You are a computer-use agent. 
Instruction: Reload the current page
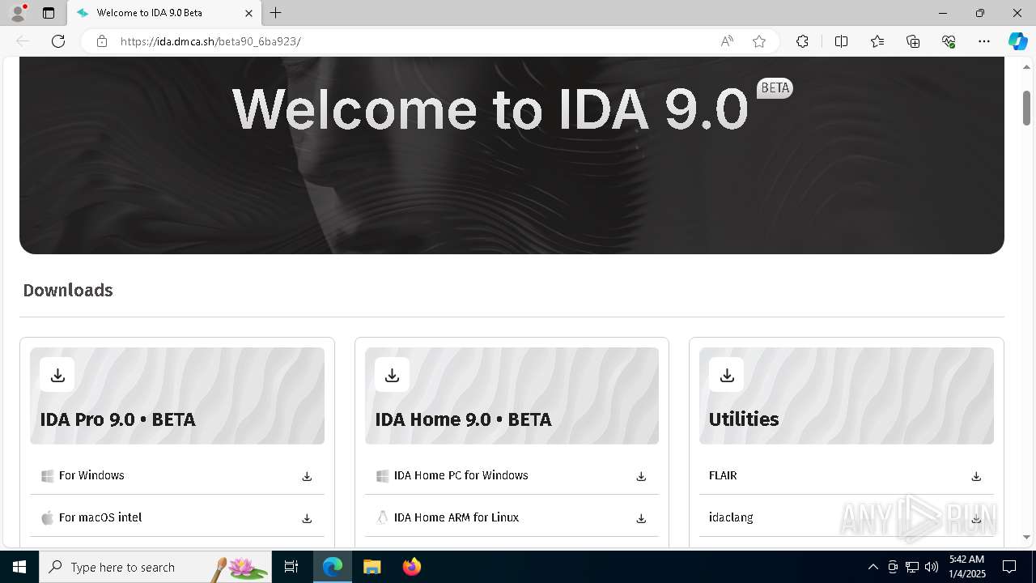58,41
